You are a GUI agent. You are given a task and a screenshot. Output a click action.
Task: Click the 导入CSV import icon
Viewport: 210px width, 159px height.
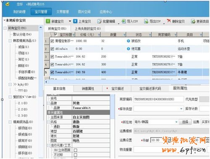pyautogui.click(x=124, y=21)
